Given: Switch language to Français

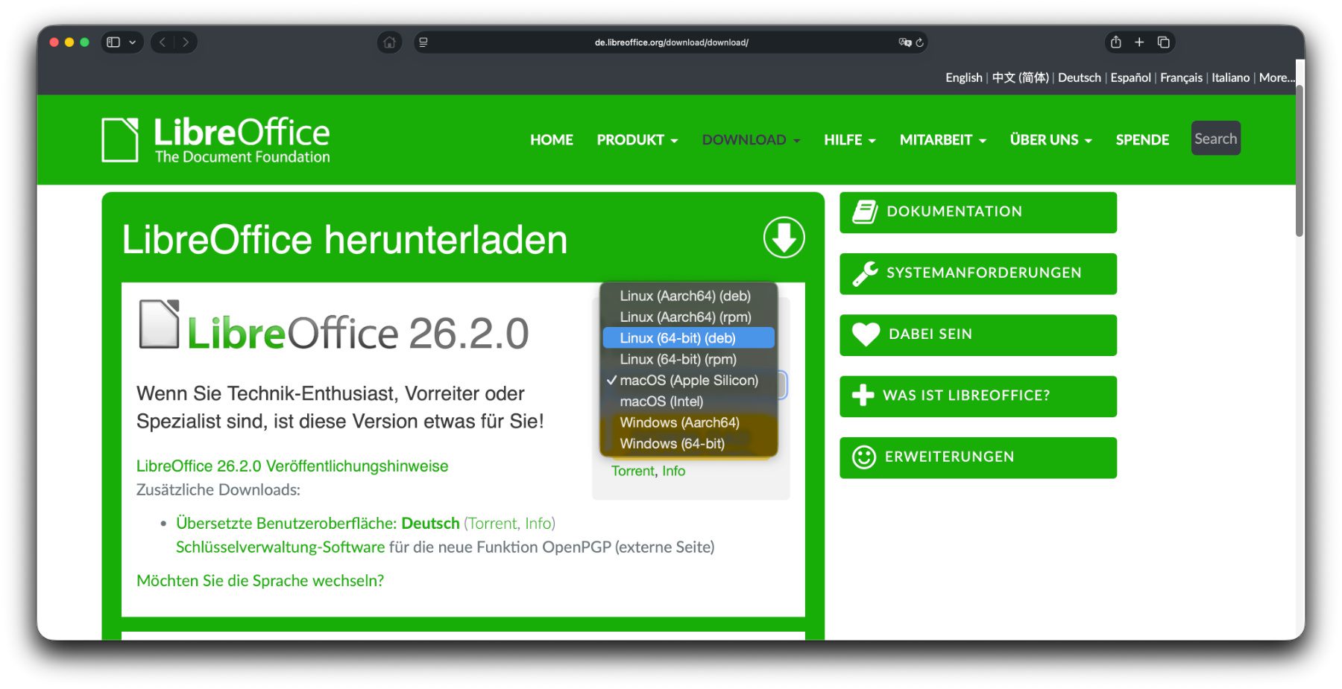Looking at the screenshot, I should pyautogui.click(x=1181, y=77).
